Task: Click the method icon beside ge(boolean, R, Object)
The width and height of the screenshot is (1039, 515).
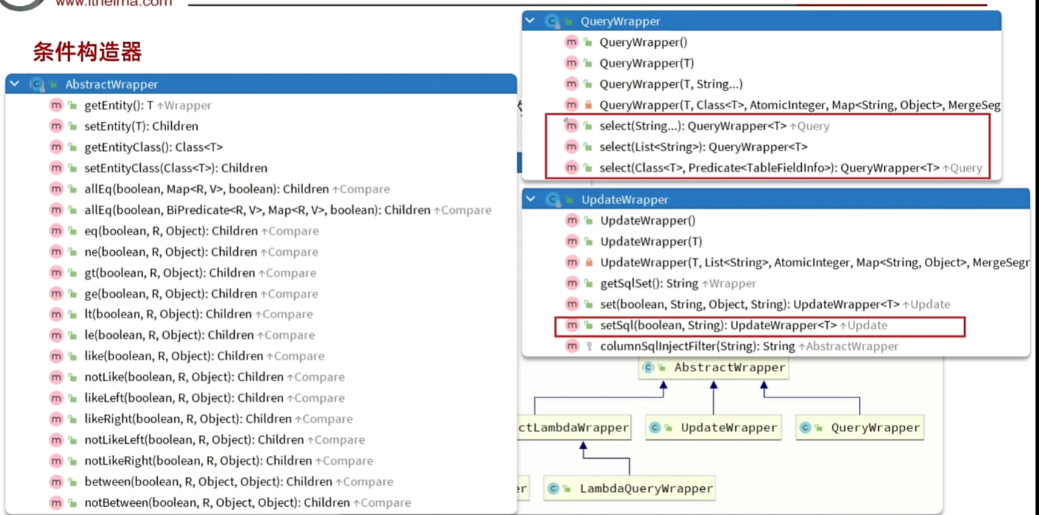Action: tap(56, 293)
